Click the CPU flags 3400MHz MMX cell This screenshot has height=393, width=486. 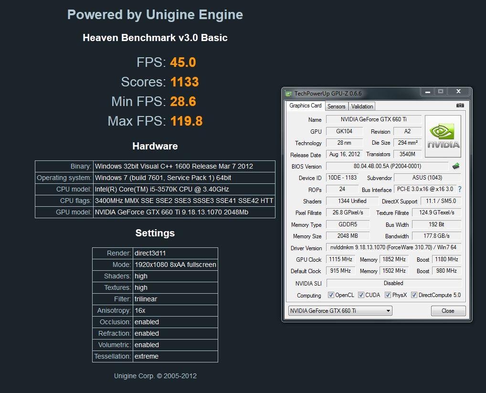(184, 201)
